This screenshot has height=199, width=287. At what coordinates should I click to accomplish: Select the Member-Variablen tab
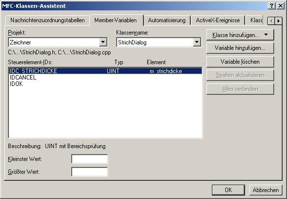coord(116,20)
